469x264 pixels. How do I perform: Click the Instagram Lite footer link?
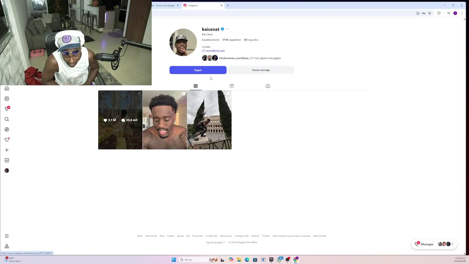pos(241,236)
